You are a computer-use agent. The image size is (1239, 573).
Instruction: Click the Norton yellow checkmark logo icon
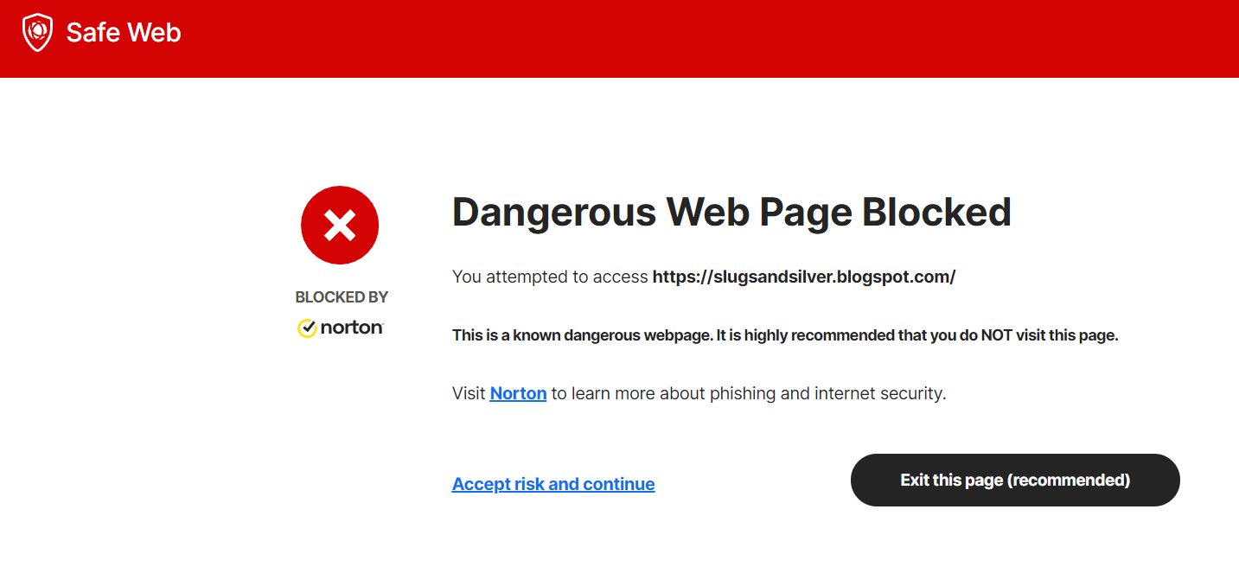pos(307,328)
